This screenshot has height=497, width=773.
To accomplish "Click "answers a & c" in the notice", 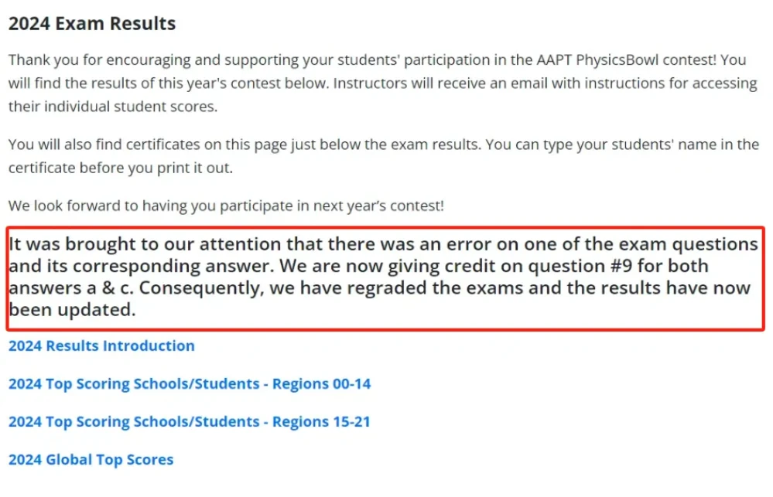I will [x=70, y=288].
